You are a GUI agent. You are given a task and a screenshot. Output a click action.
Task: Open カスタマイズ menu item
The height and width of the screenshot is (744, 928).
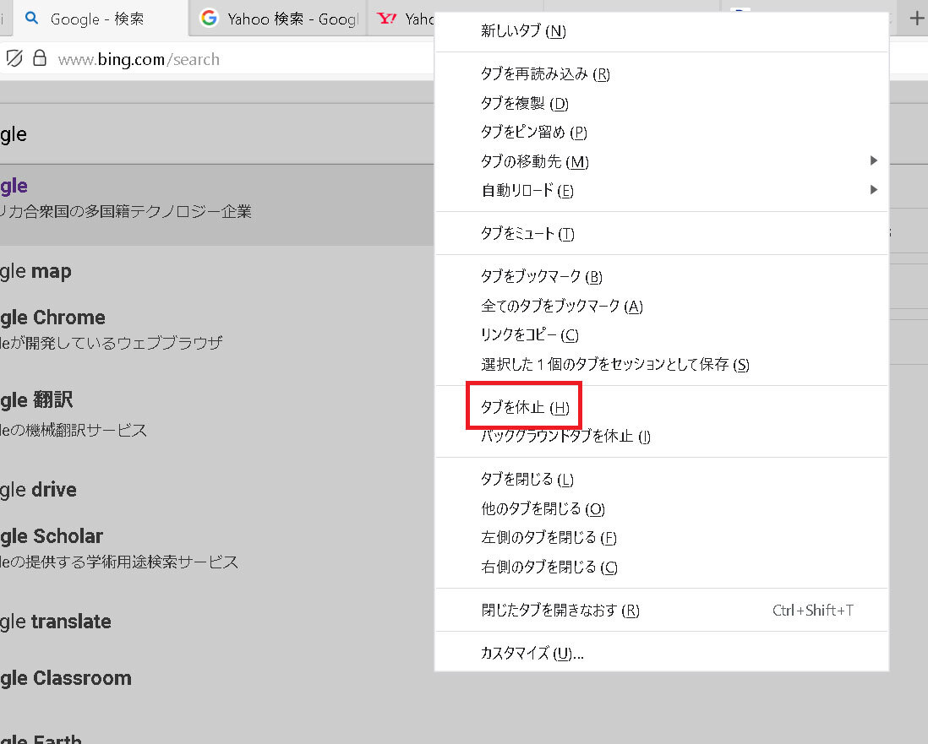[532, 654]
